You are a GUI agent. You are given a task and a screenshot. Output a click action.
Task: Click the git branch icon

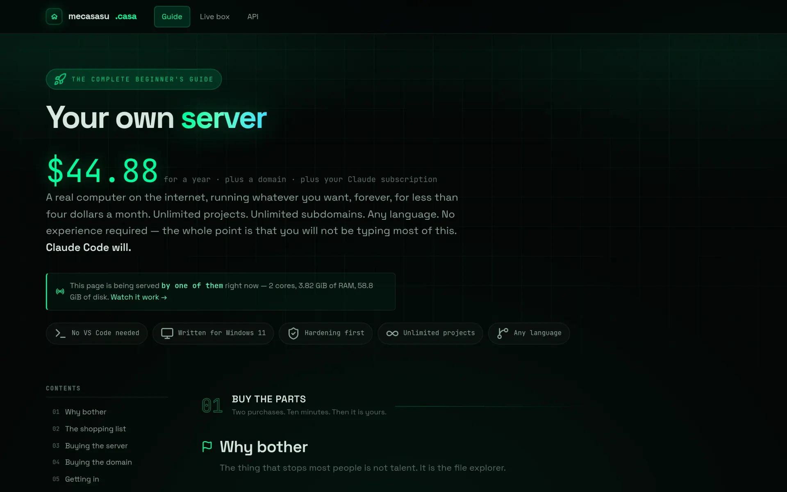(503, 333)
